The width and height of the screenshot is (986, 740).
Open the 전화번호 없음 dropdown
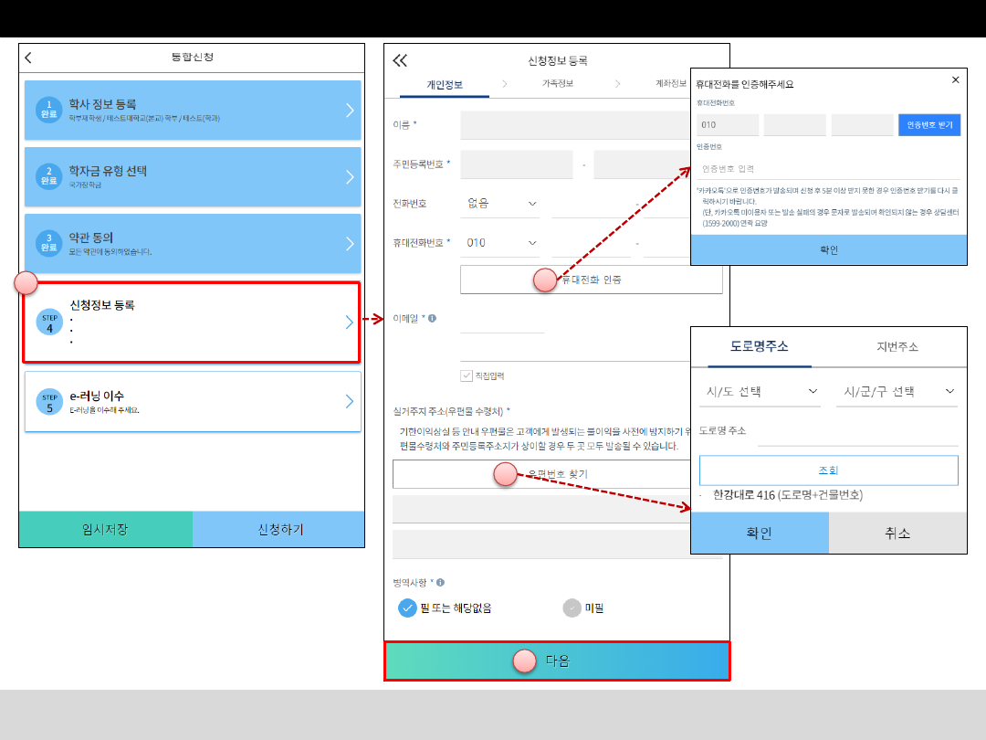(501, 203)
